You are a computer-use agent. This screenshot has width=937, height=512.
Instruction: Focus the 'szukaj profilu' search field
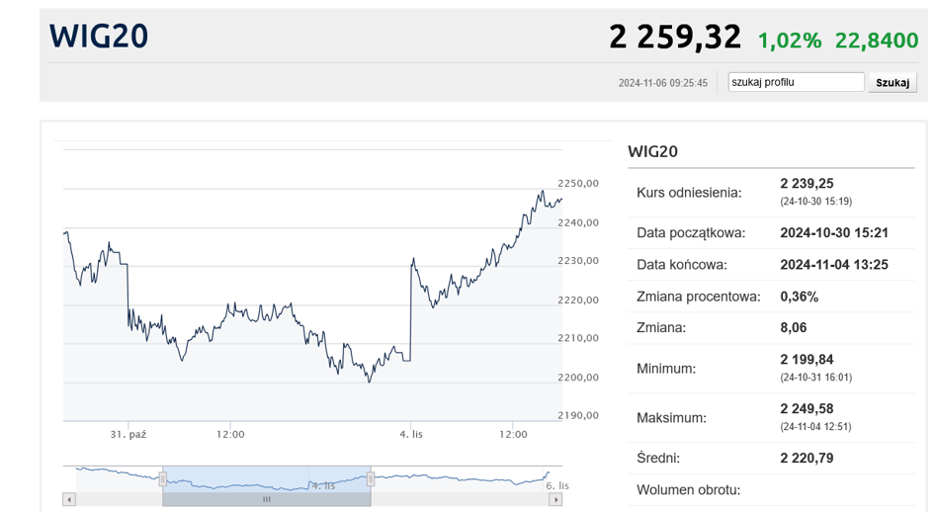[x=796, y=83]
